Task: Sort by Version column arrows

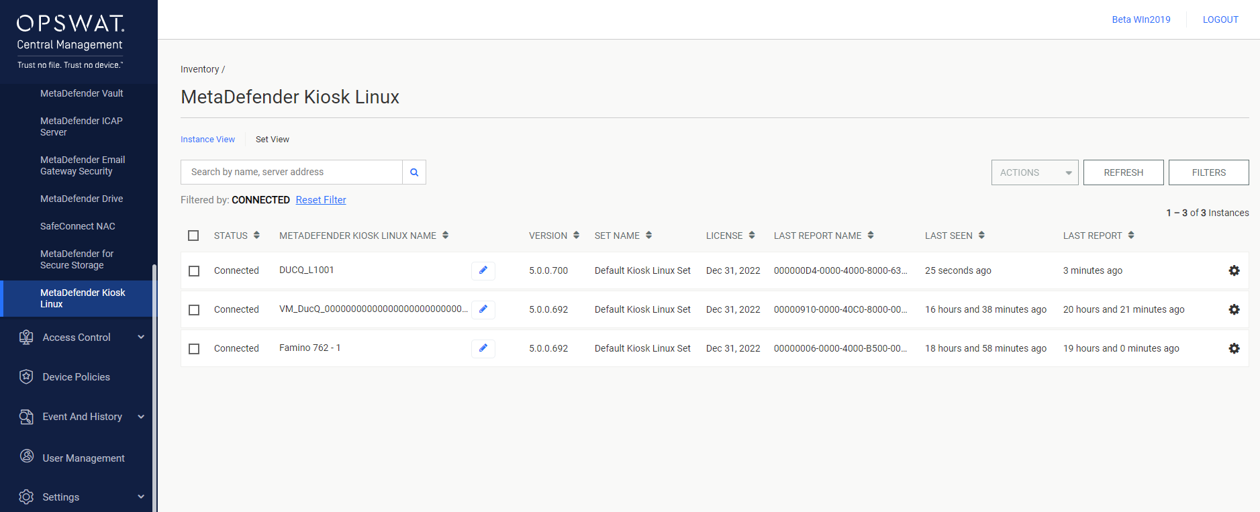Action: coord(576,236)
